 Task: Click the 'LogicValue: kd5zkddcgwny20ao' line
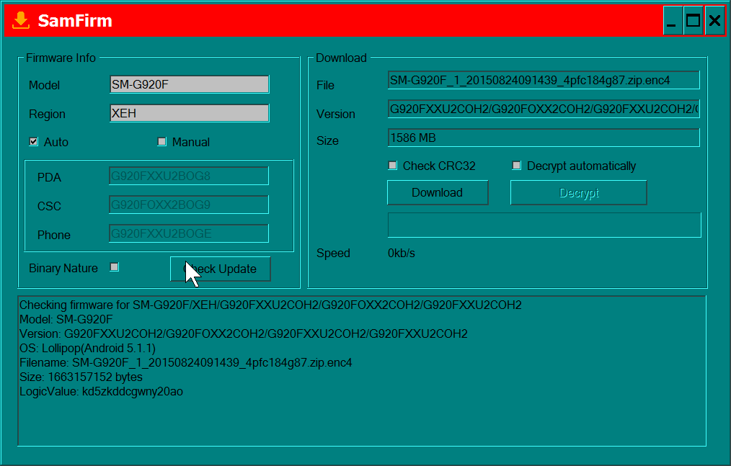pyautogui.click(x=101, y=392)
